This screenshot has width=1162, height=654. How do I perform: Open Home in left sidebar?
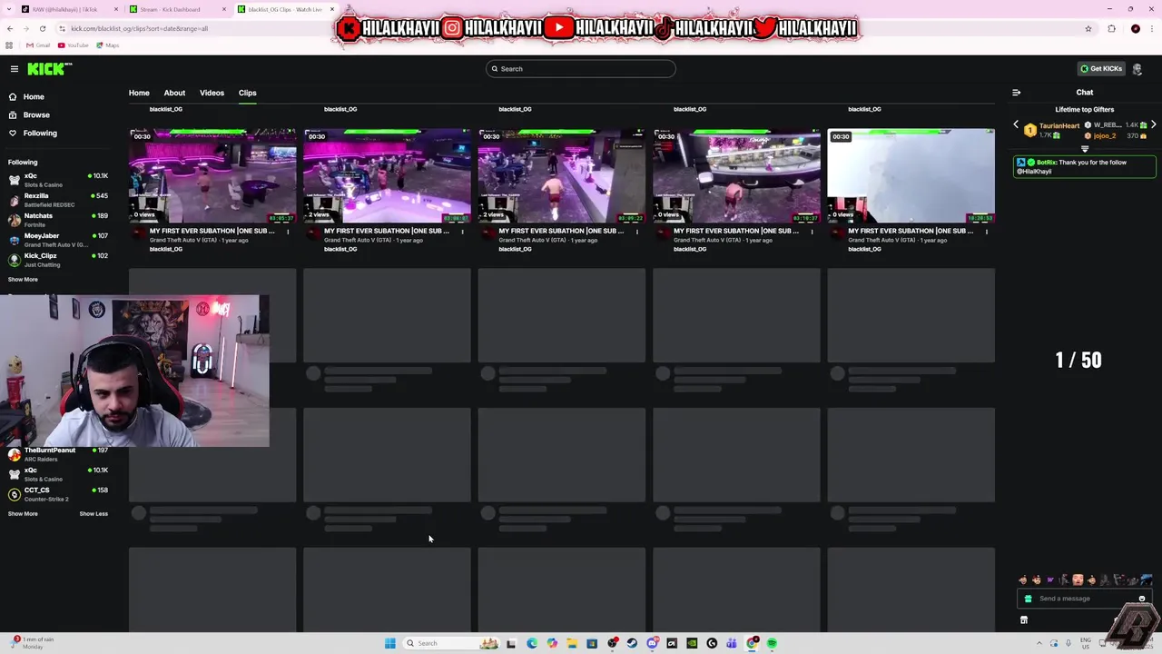click(34, 96)
